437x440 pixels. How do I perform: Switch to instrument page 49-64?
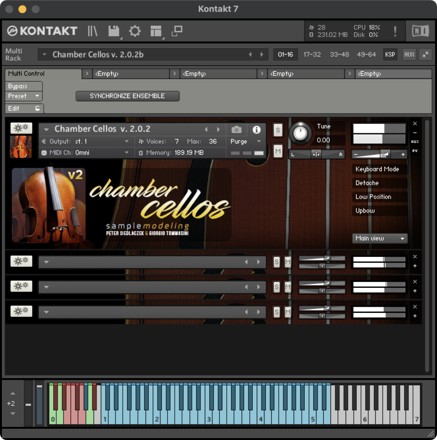[366, 55]
